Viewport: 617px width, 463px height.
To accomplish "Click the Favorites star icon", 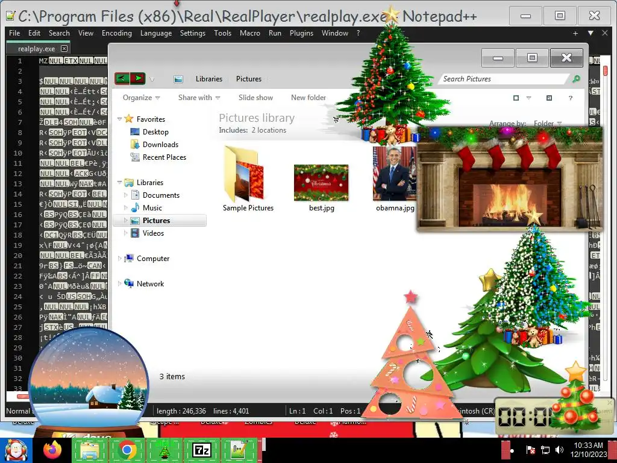I will point(129,119).
